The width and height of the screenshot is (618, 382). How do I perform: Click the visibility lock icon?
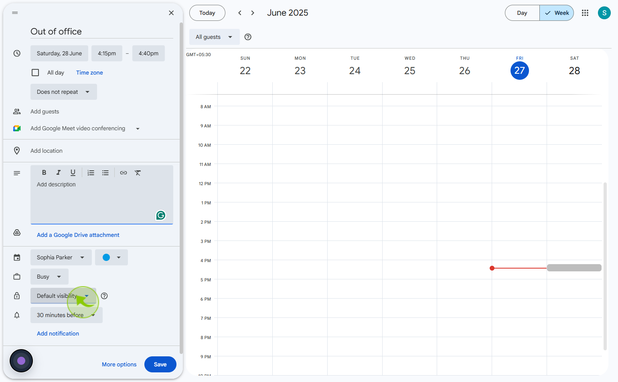click(17, 296)
